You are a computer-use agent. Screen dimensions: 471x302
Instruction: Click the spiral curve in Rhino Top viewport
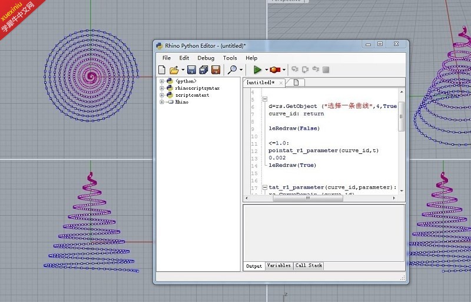(91, 75)
